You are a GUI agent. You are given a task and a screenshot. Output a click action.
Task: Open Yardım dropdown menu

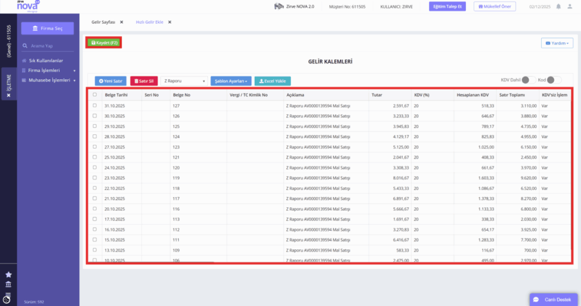coord(557,43)
